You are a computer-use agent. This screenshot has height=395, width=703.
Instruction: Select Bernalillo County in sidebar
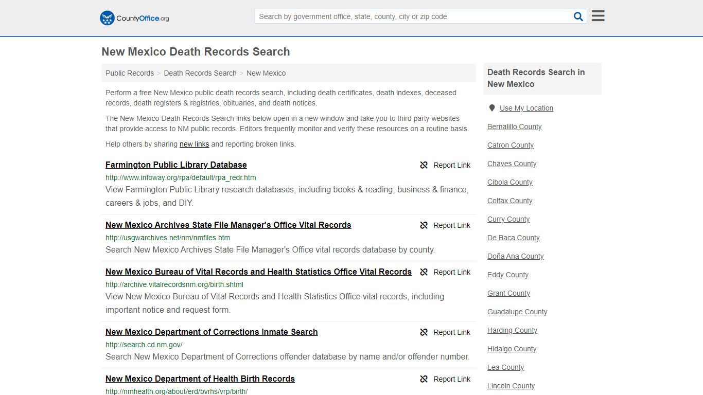pyautogui.click(x=515, y=127)
